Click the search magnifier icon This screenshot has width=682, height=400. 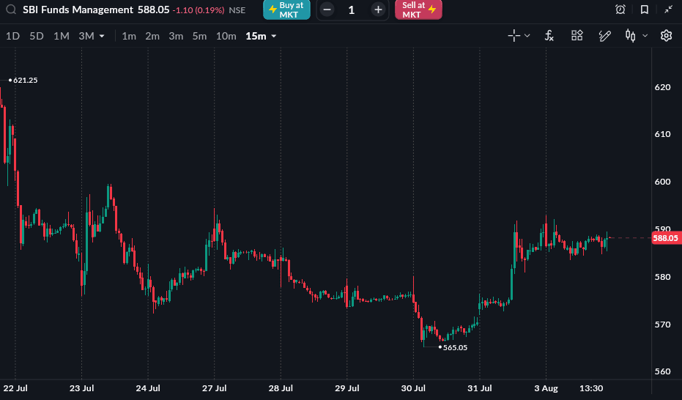click(11, 9)
